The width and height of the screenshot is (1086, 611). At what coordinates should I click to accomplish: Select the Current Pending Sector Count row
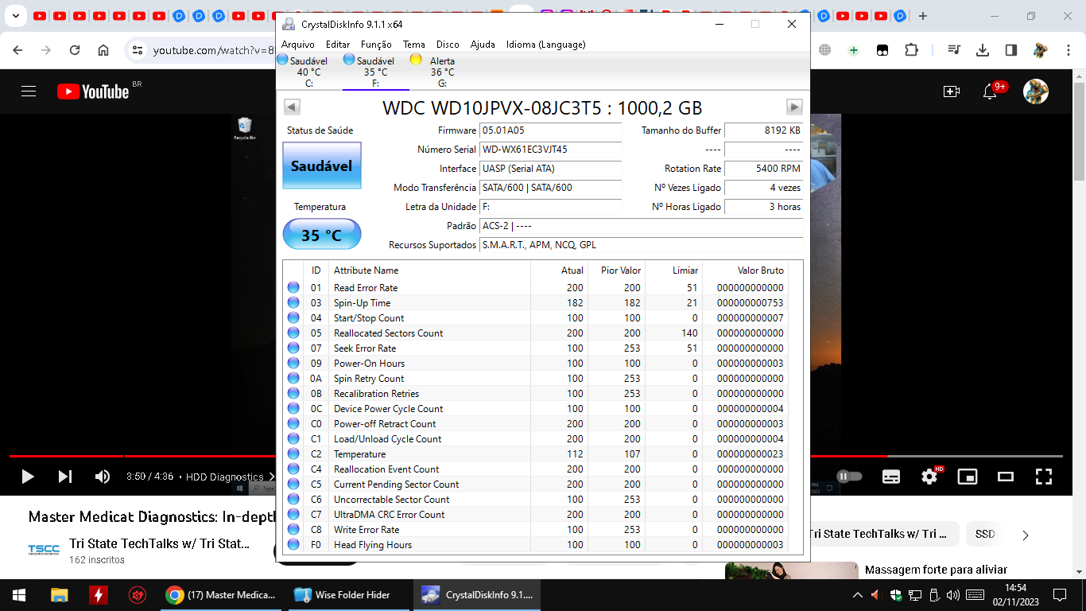click(x=537, y=484)
